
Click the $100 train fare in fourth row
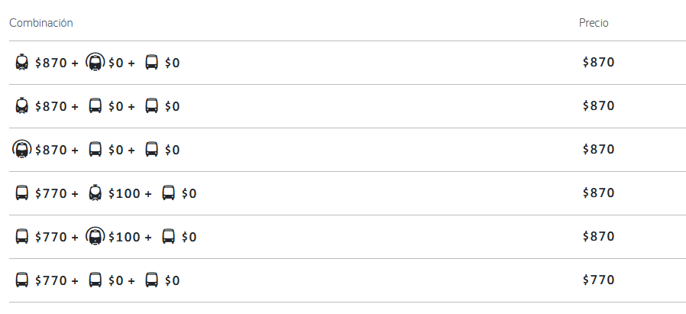125,193
